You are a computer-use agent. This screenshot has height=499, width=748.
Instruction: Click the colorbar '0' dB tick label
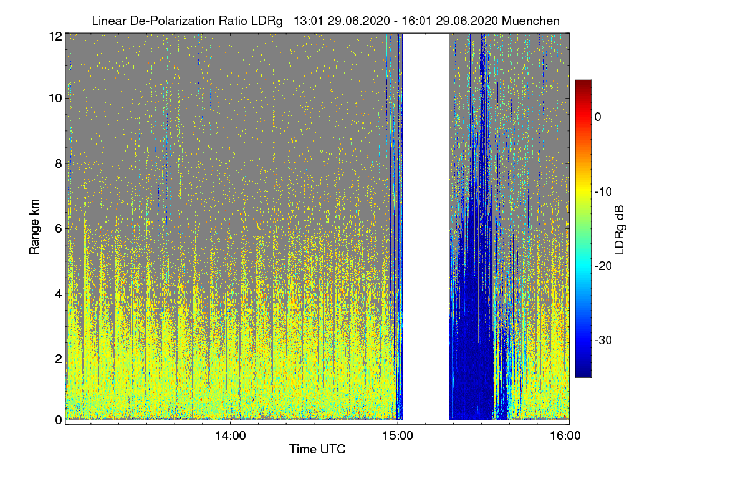click(x=598, y=117)
